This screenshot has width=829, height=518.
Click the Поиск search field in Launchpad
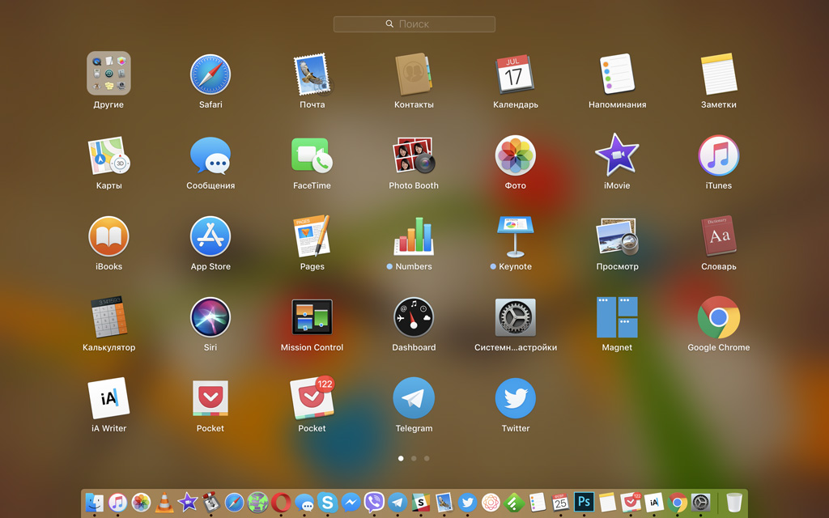coord(414,23)
